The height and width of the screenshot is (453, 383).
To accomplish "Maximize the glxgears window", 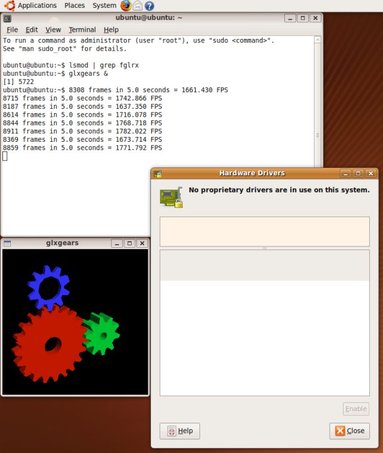I will (129, 244).
